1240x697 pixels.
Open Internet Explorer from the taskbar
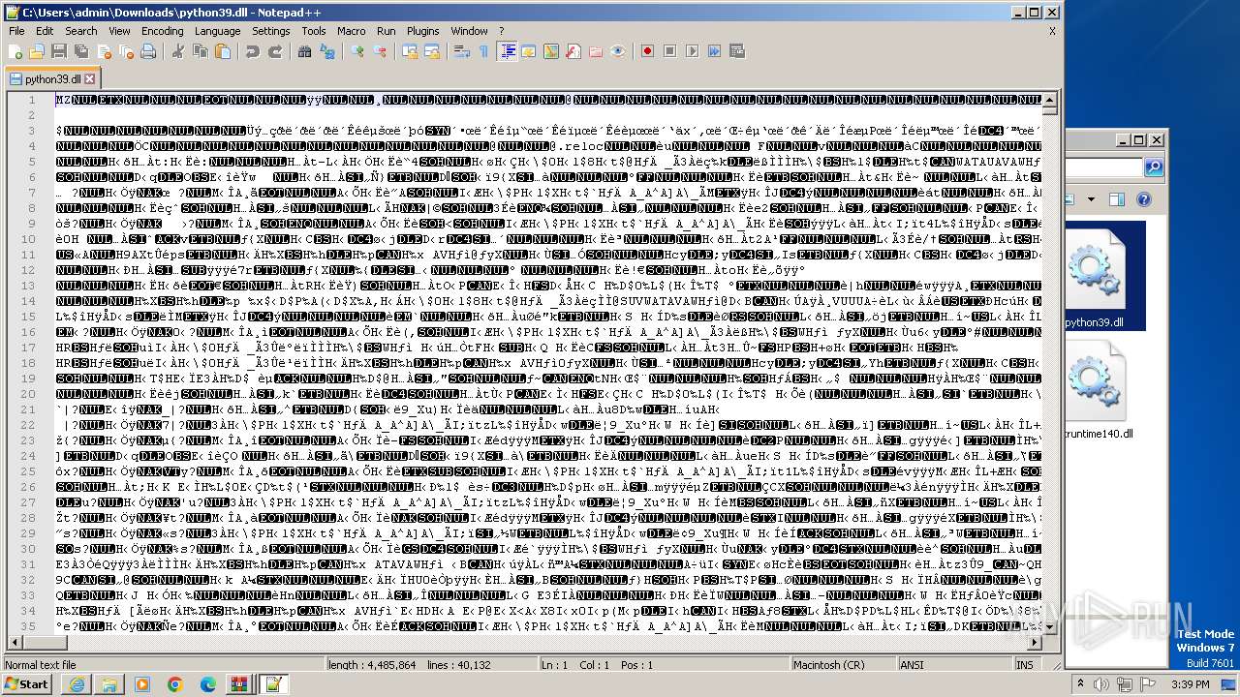point(77,684)
